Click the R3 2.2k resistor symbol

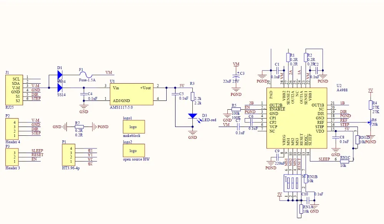click(192, 96)
